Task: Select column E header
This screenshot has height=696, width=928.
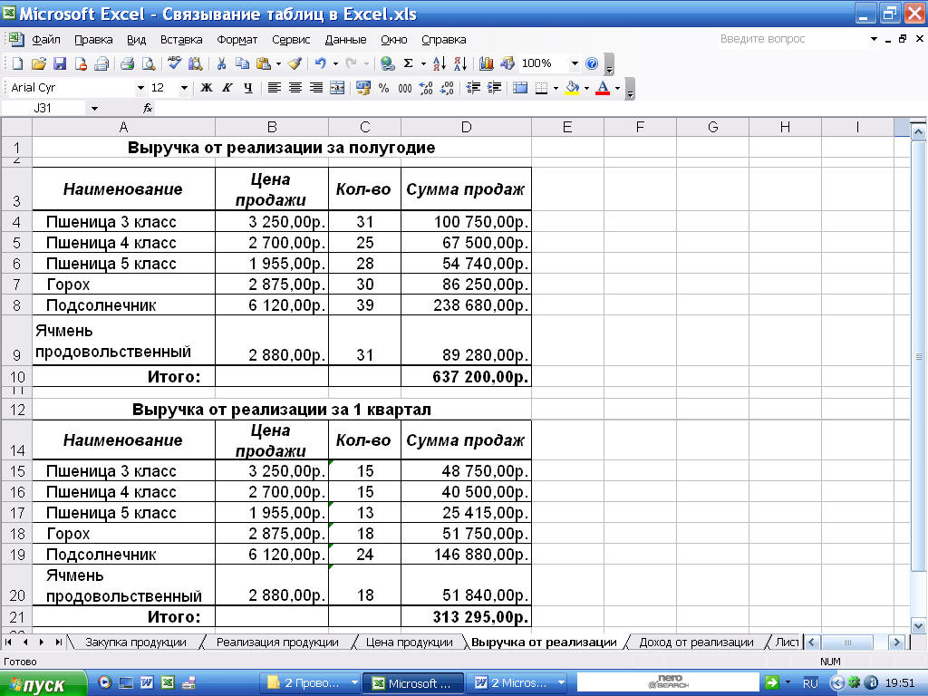Action: (x=567, y=127)
